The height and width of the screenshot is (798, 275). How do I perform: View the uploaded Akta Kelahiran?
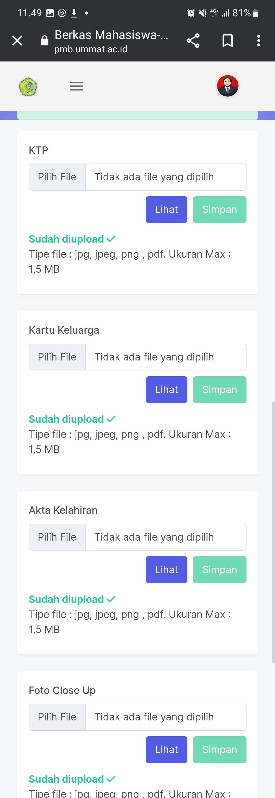[x=167, y=569]
